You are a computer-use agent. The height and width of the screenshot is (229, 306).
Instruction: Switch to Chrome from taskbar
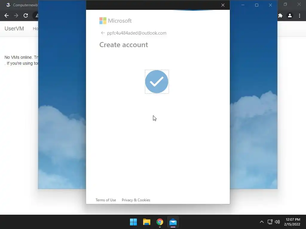[160, 222]
